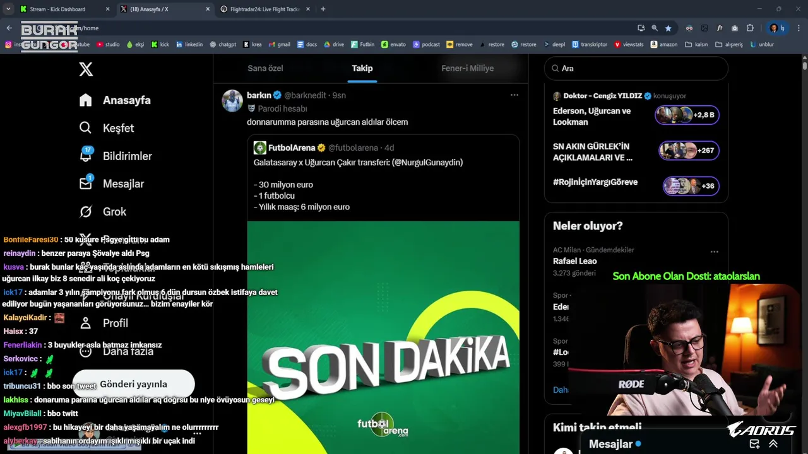Image resolution: width=808 pixels, height=454 pixels.
Task: Click the Gönderi yayınla button
Action: click(133, 384)
